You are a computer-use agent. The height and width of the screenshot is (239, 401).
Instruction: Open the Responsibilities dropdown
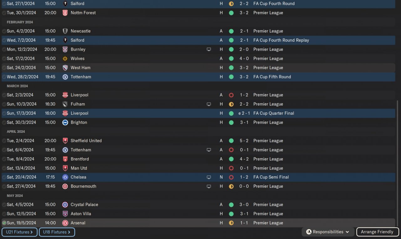pyautogui.click(x=328, y=232)
